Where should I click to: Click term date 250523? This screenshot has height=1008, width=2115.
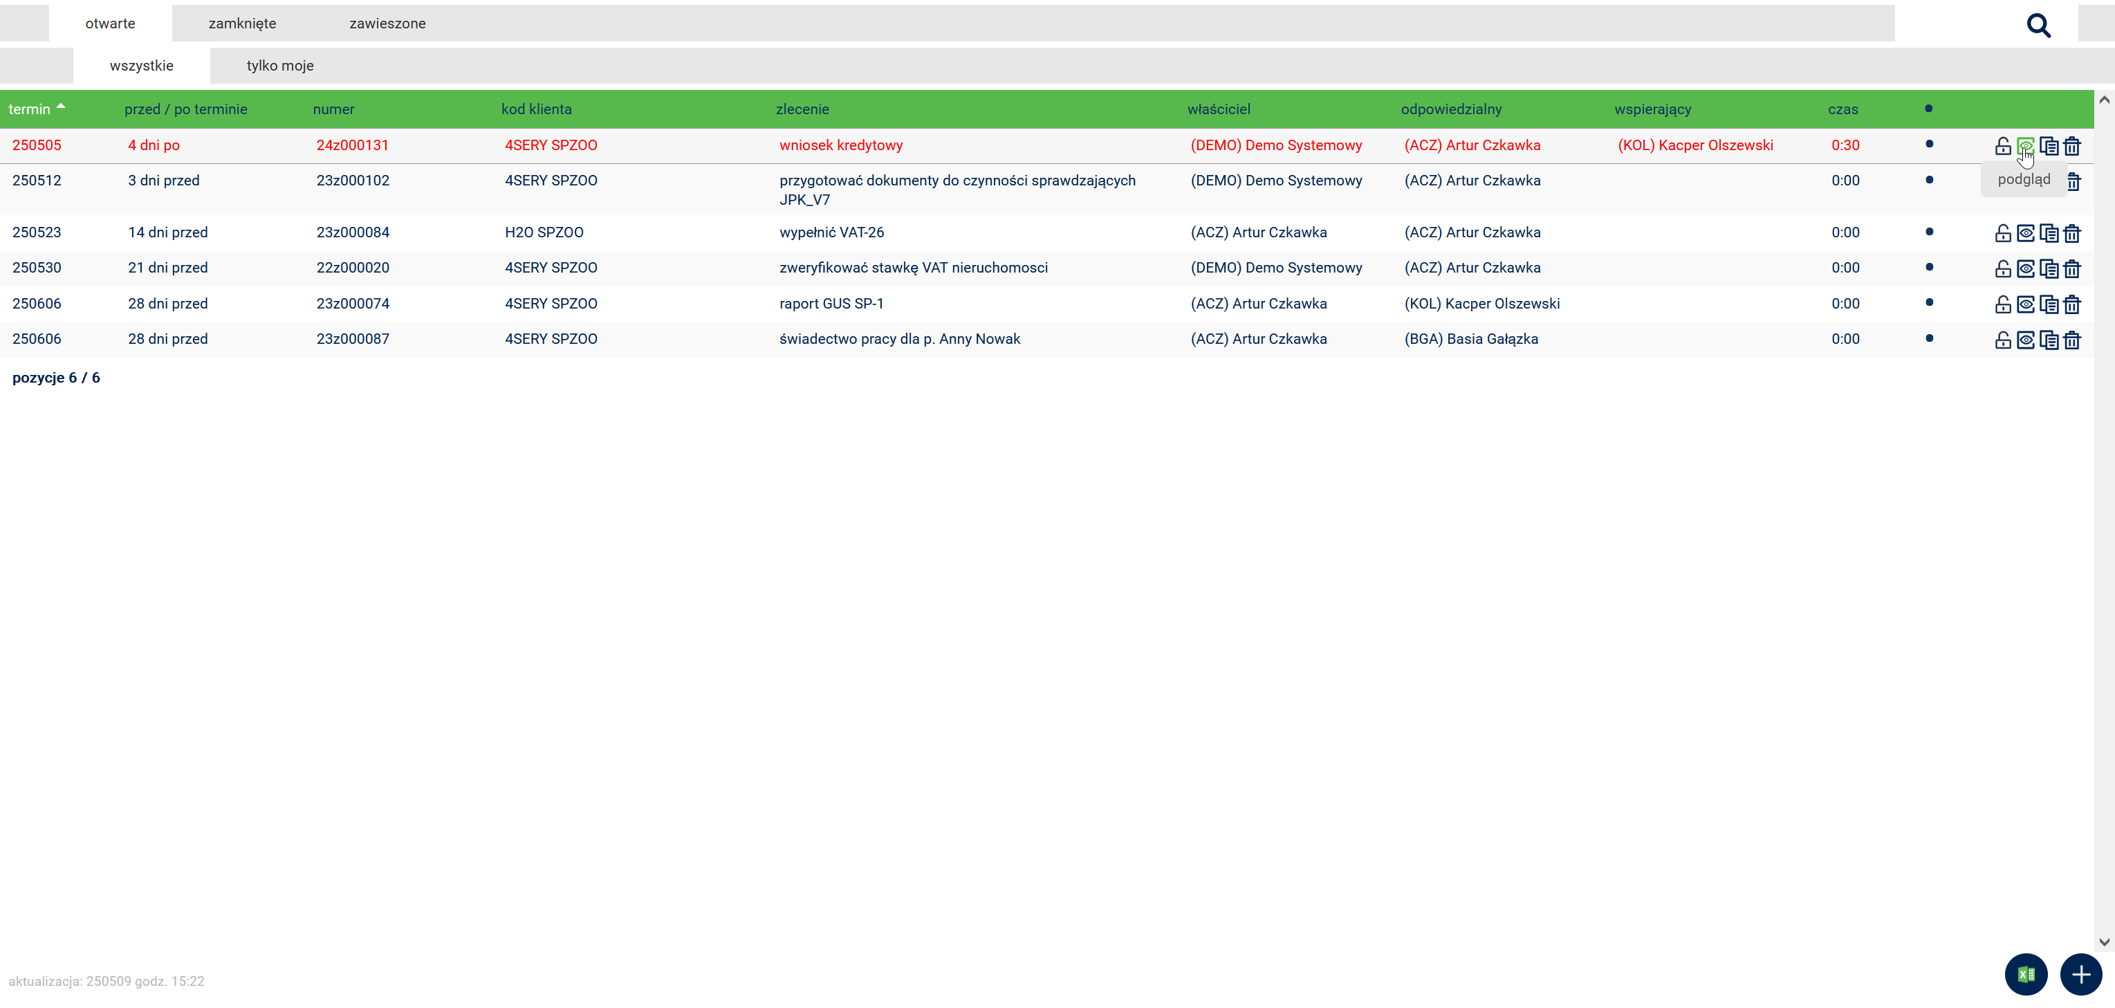coord(36,232)
